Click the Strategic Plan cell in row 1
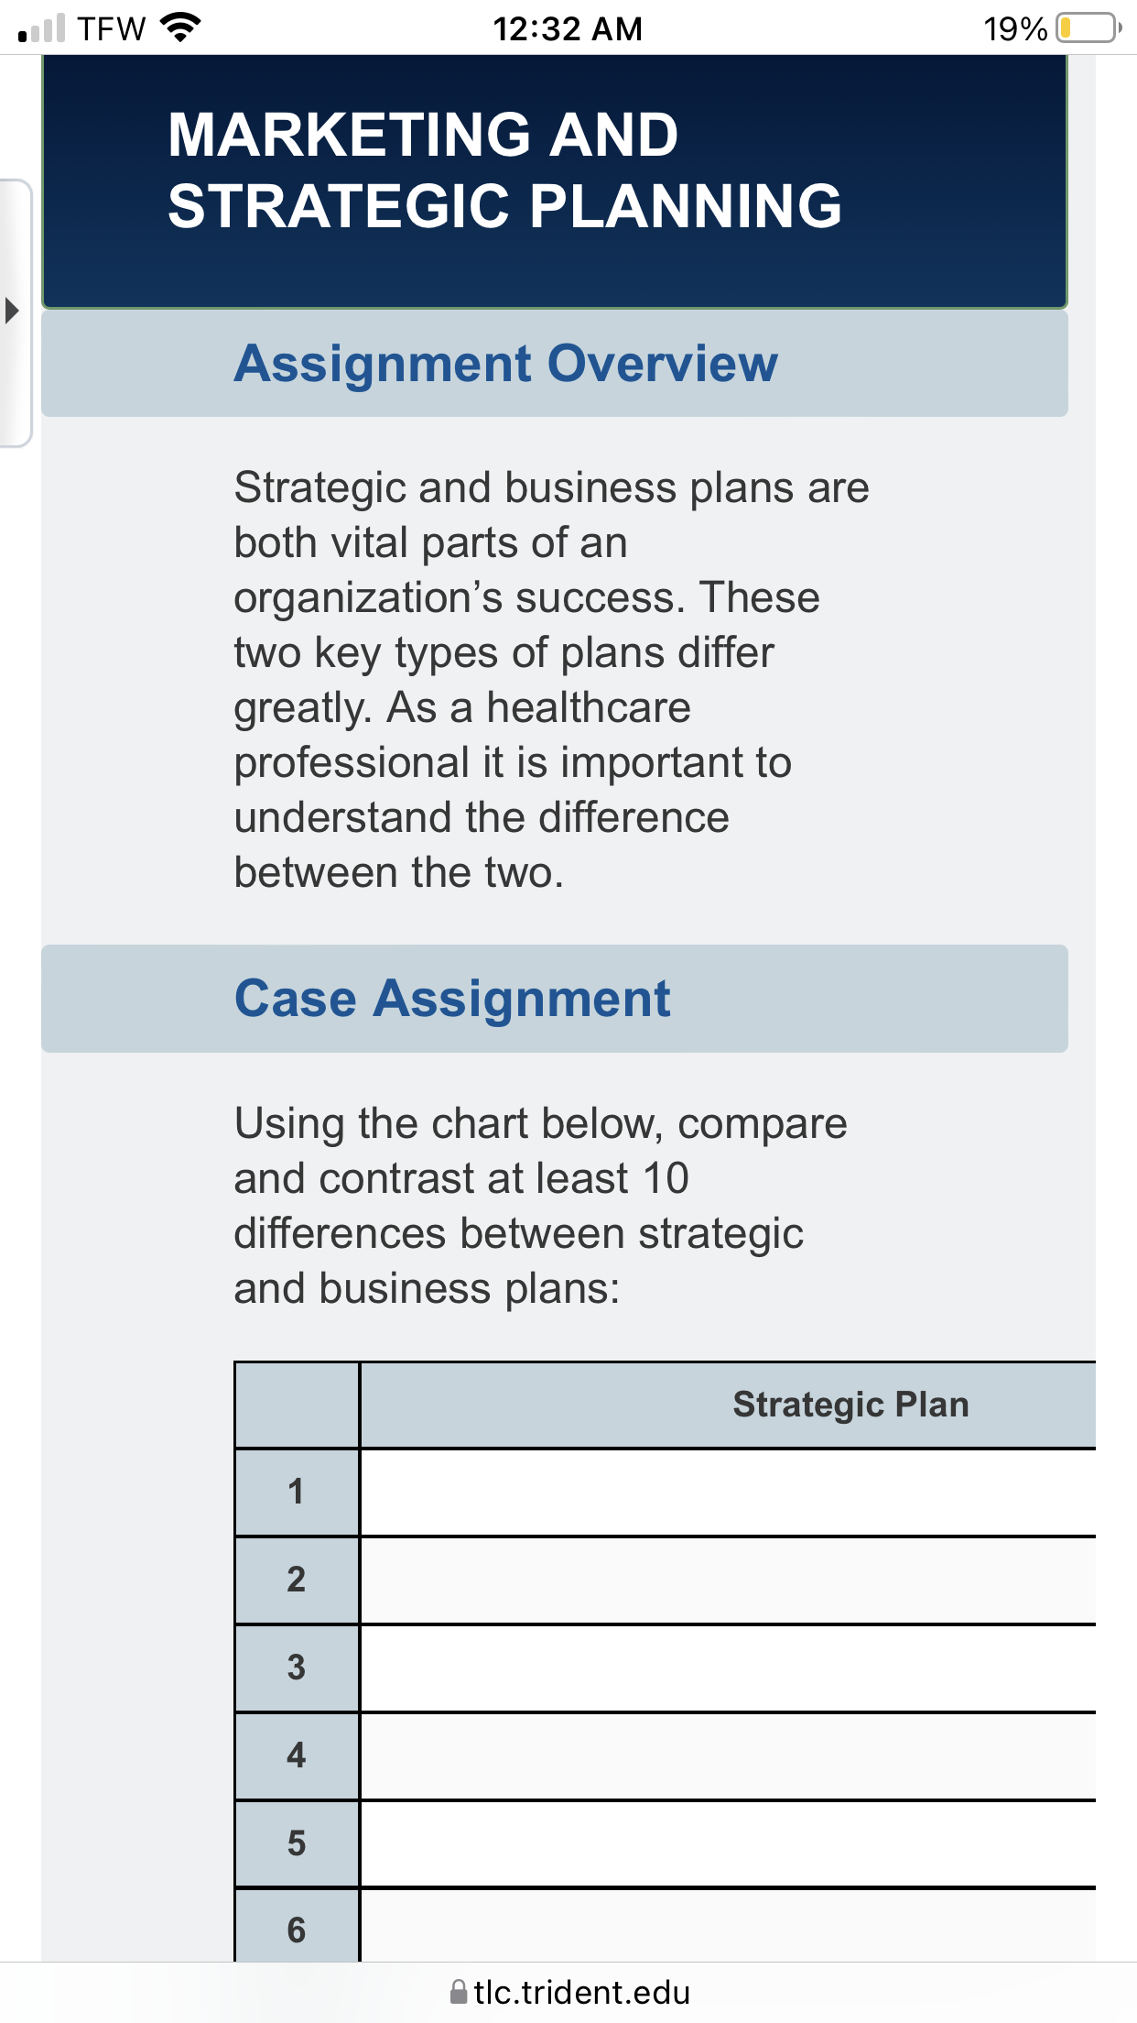Screen dimensions: 1137x2023 pyautogui.click(x=729, y=1493)
